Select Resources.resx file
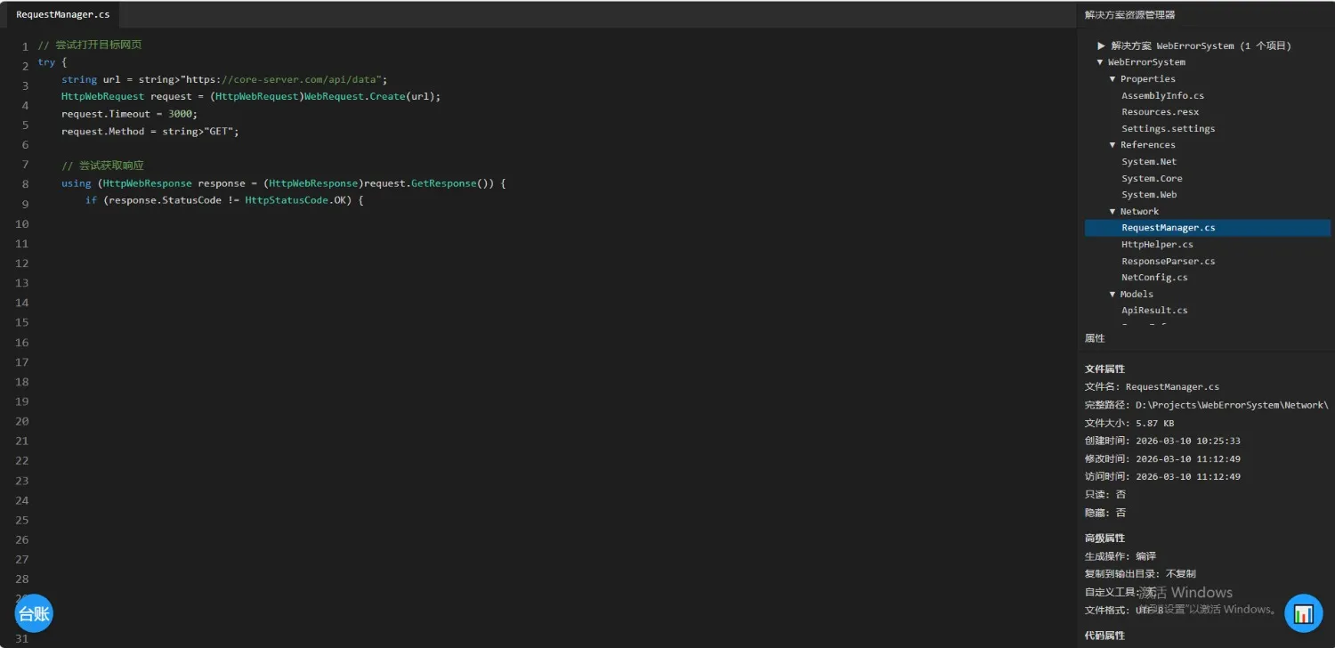 tap(1160, 112)
